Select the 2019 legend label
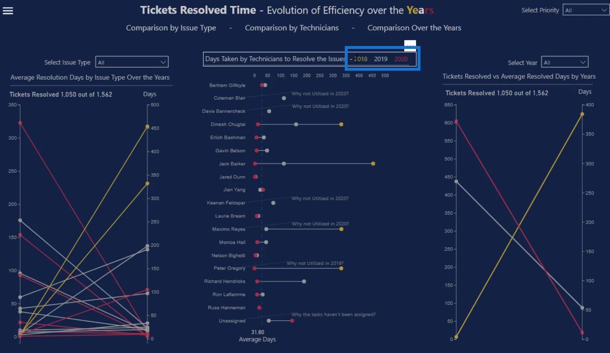Screen dimensions: 610x353 point(381,59)
